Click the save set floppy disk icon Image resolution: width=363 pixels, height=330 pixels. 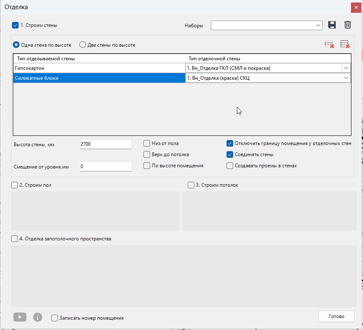click(332, 25)
